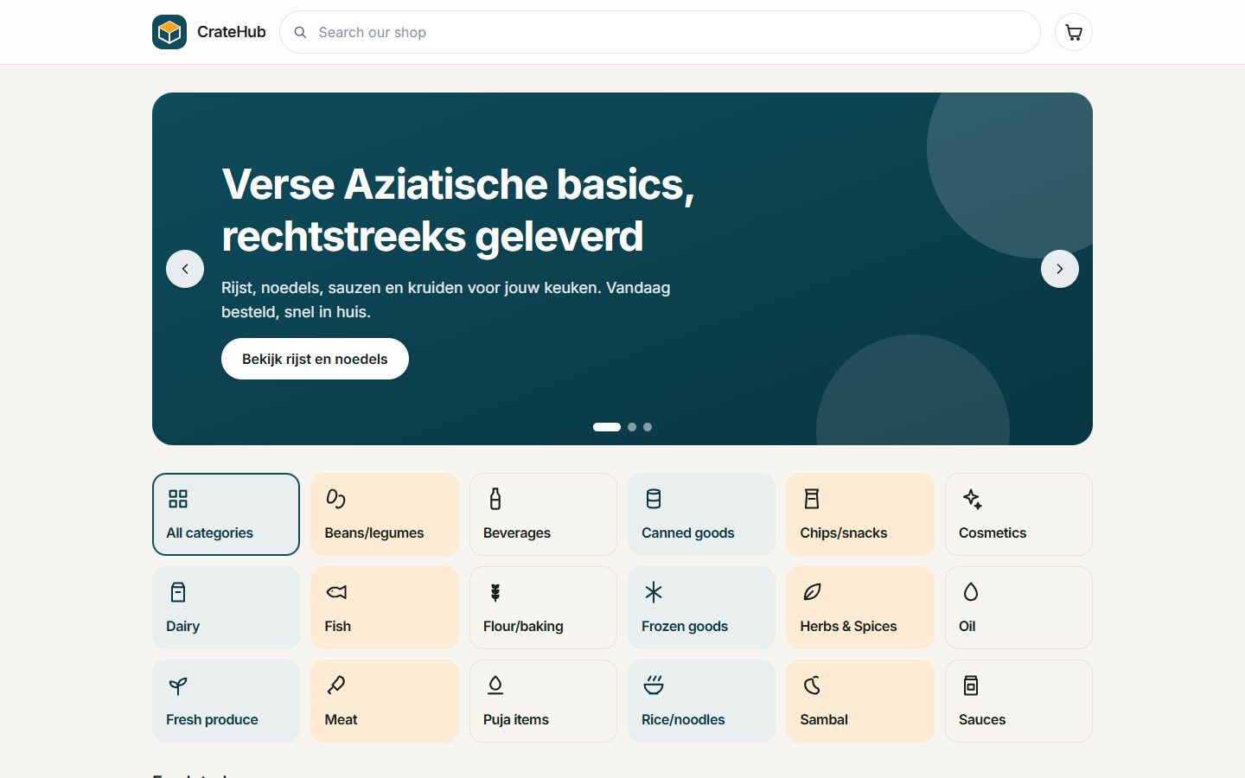Click the Rice/noodles bowl icon
1245x778 pixels.
tap(654, 686)
